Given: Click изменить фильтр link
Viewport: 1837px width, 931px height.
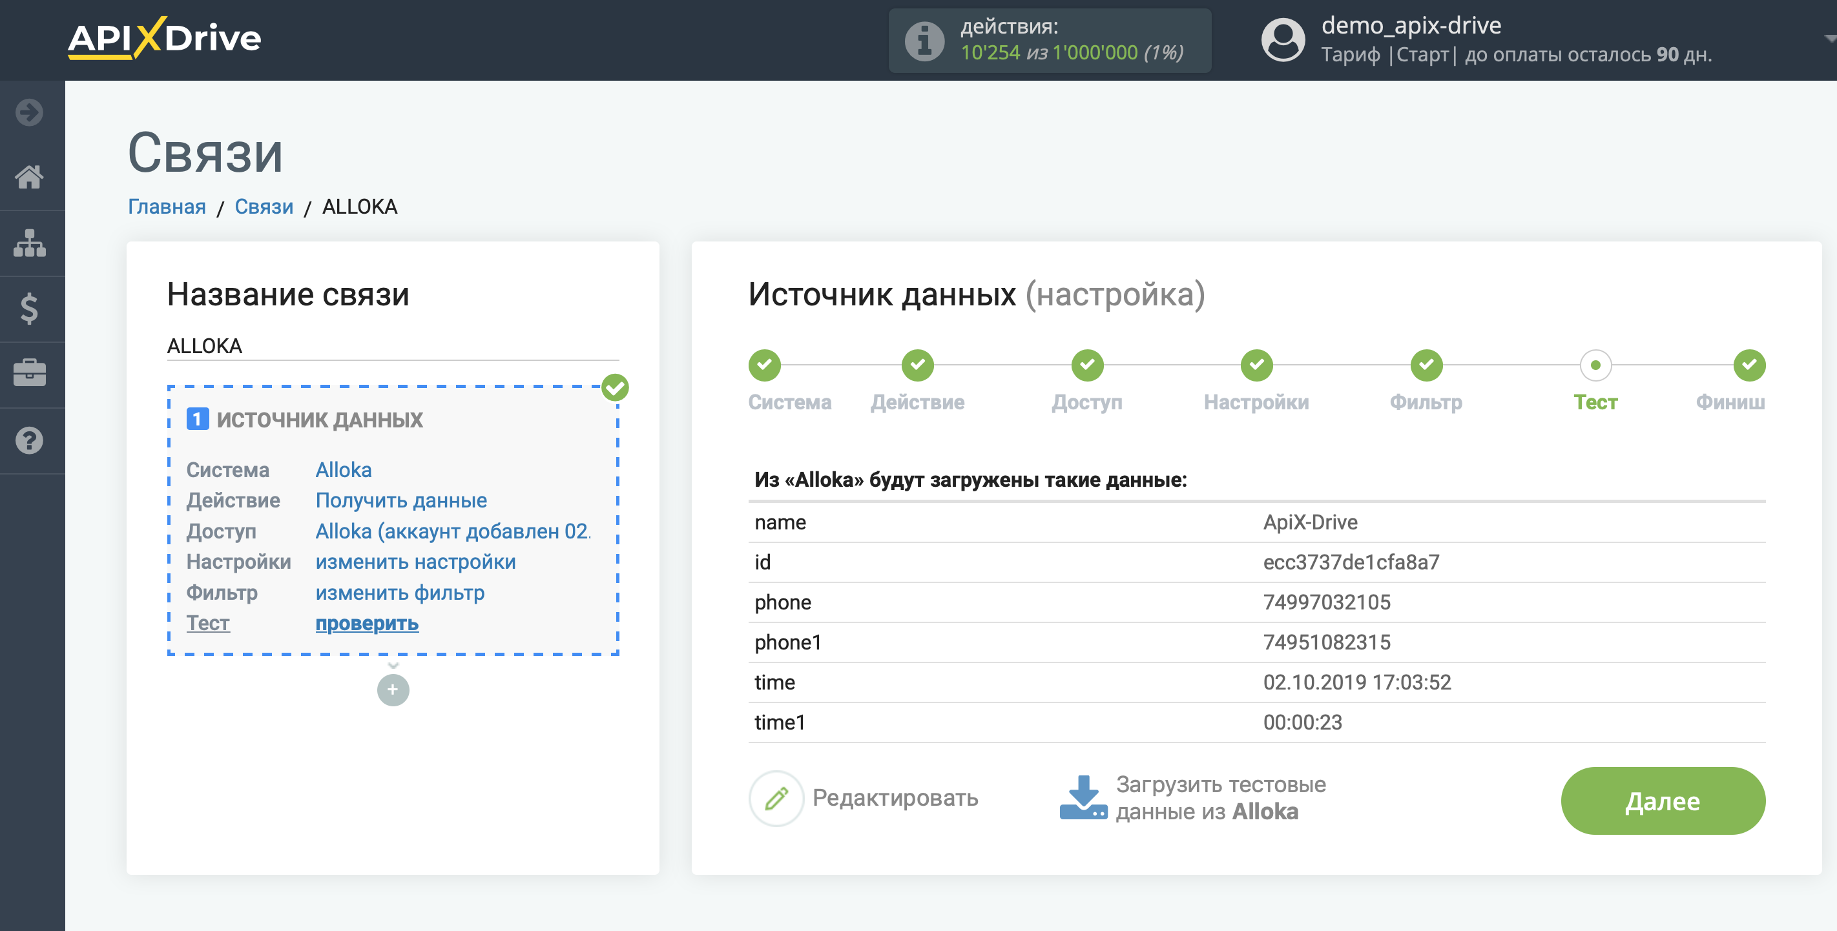Looking at the screenshot, I should 399,593.
